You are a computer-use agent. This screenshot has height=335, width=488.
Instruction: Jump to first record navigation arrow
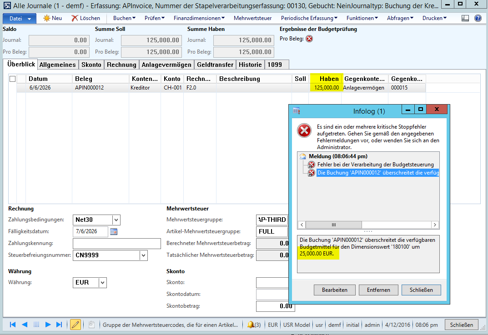[x=13, y=325]
